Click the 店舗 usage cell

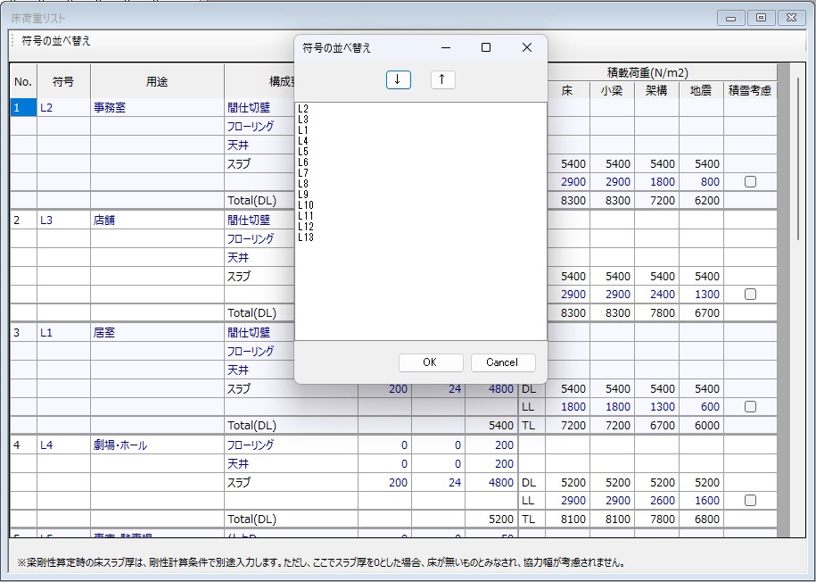157,220
